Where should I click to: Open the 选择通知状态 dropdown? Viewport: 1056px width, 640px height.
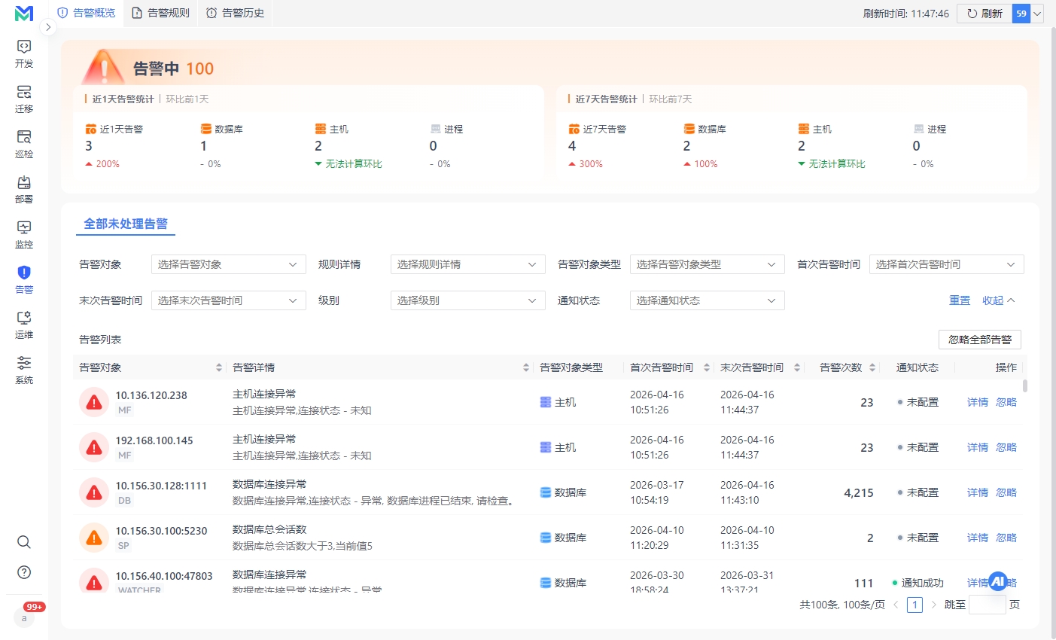(708, 300)
